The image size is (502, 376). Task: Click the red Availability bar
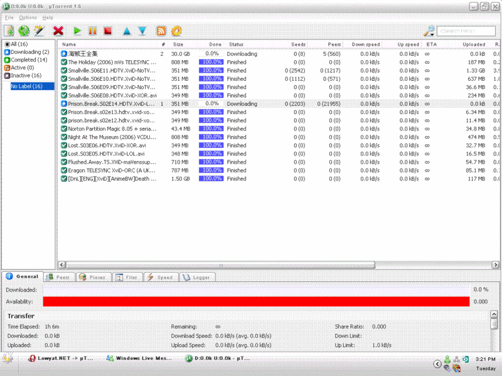point(256,301)
